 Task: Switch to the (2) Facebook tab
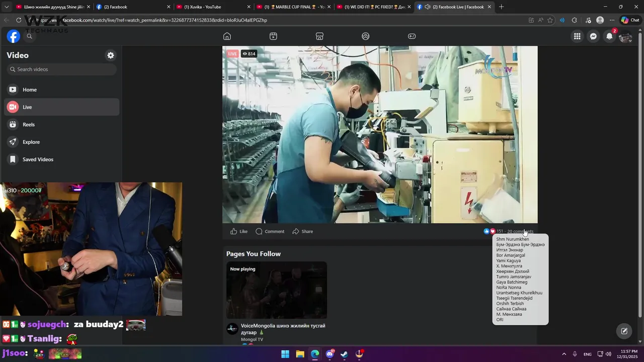[x=133, y=7]
